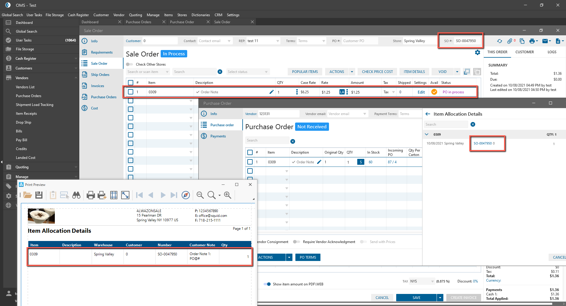Click the CHECK PRICE COST button
The image size is (566, 306).
tap(377, 72)
